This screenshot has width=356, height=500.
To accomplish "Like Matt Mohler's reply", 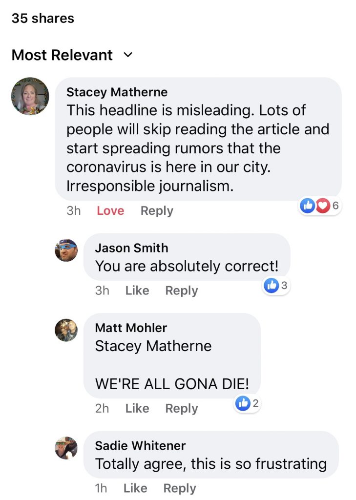I will coord(137,409).
